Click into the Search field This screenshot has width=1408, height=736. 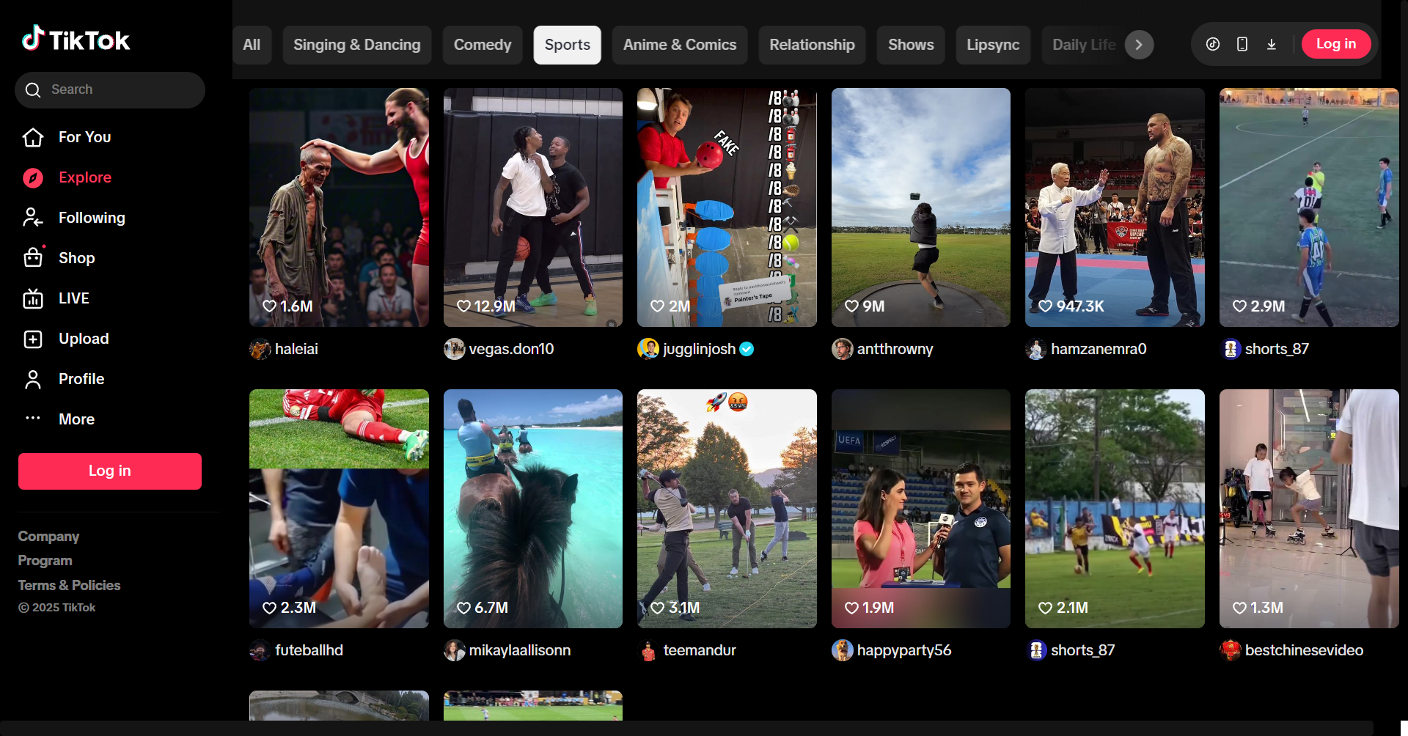click(x=117, y=89)
